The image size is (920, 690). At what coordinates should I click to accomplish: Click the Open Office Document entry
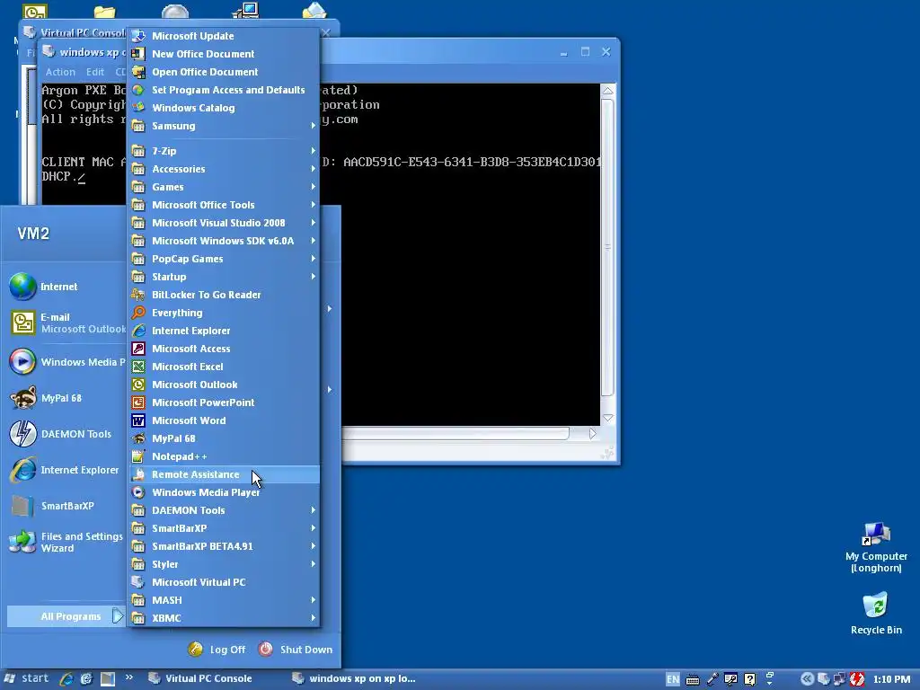(224, 72)
